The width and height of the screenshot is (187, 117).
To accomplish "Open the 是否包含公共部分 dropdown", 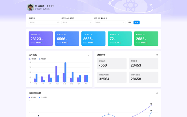I will coord(77,22).
